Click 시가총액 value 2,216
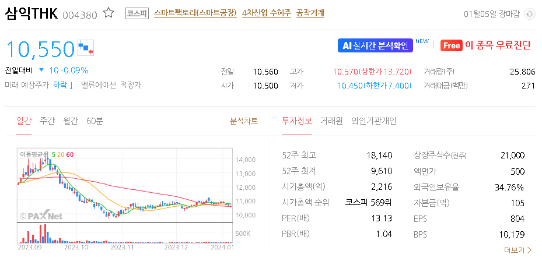Screen dimensions: 542x265 [x=382, y=187]
